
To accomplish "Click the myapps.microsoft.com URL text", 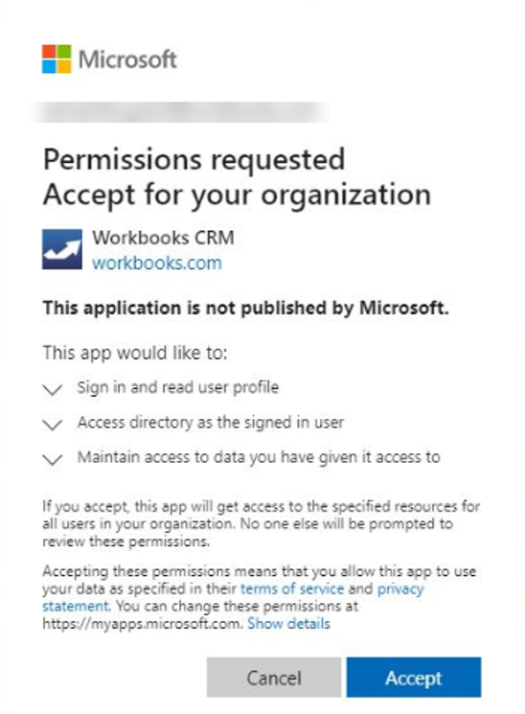I will point(142,623).
